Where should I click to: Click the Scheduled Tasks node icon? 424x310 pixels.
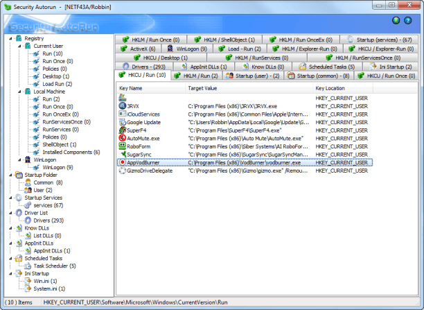click(19, 258)
